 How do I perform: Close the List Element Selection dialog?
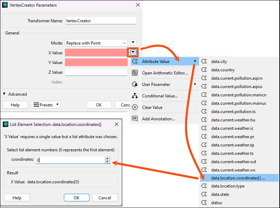pos(117,124)
